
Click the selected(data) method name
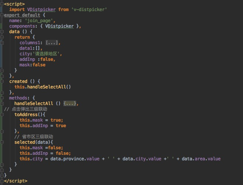point(25,142)
